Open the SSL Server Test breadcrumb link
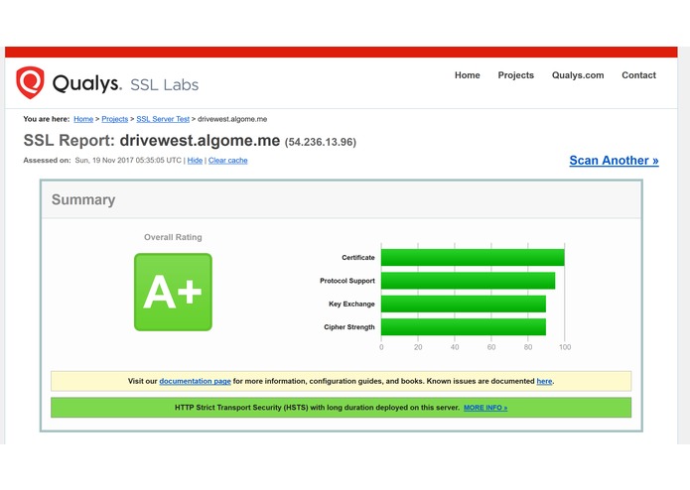 (163, 119)
